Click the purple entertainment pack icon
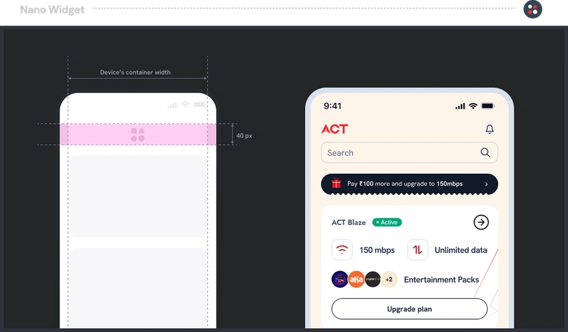 340,279
